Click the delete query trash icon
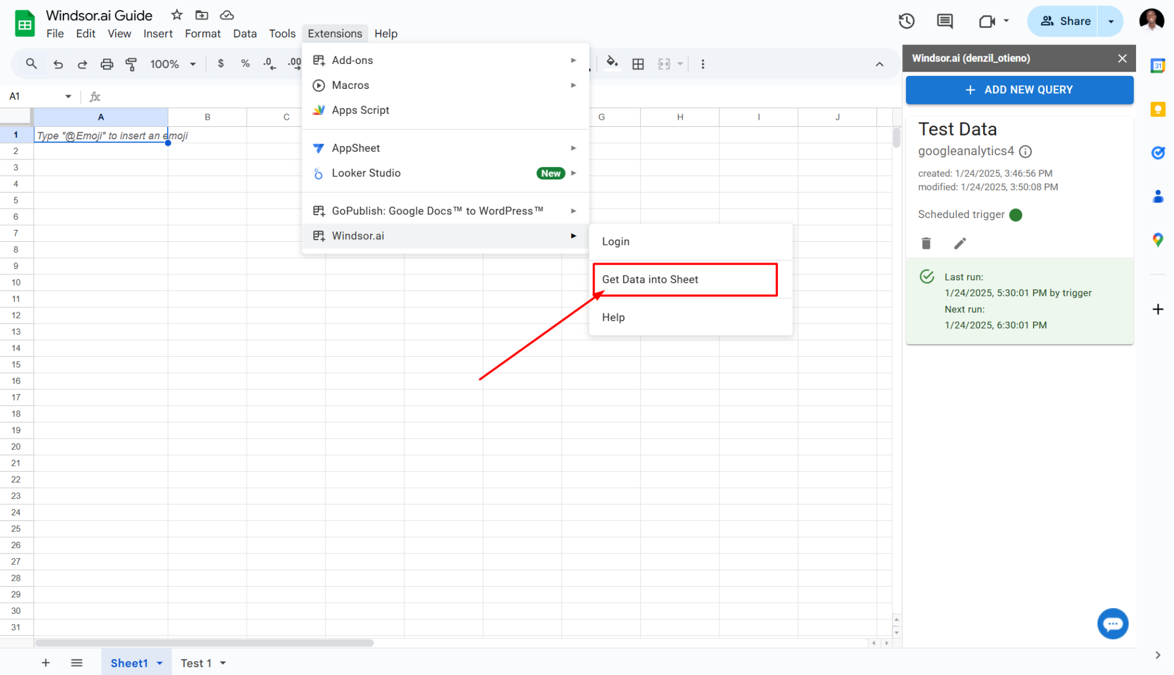The height and width of the screenshot is (675, 1174). pyautogui.click(x=926, y=243)
